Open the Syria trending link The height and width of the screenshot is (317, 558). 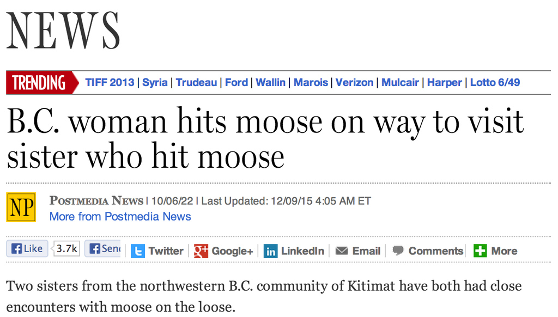(155, 83)
